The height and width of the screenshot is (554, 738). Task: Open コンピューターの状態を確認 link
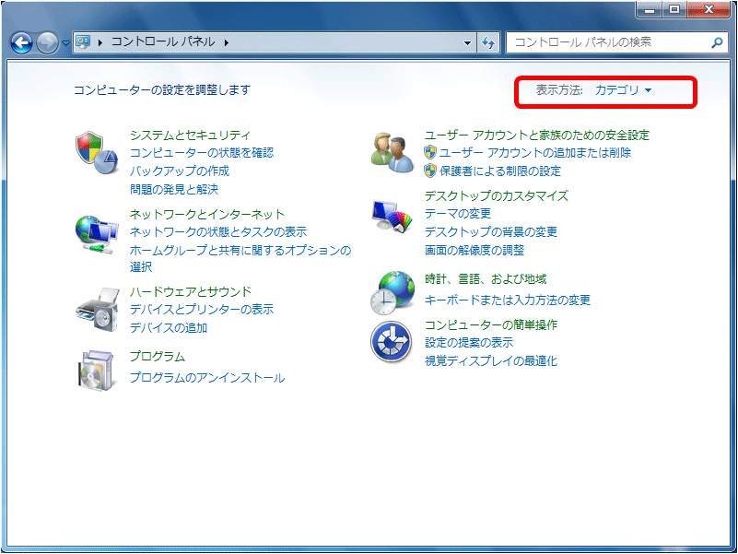coord(202,153)
